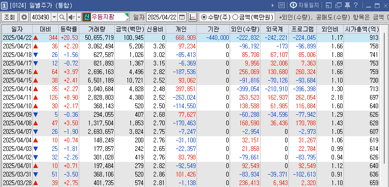
Task: Open help with the question mark icon
Action: coord(355,5)
